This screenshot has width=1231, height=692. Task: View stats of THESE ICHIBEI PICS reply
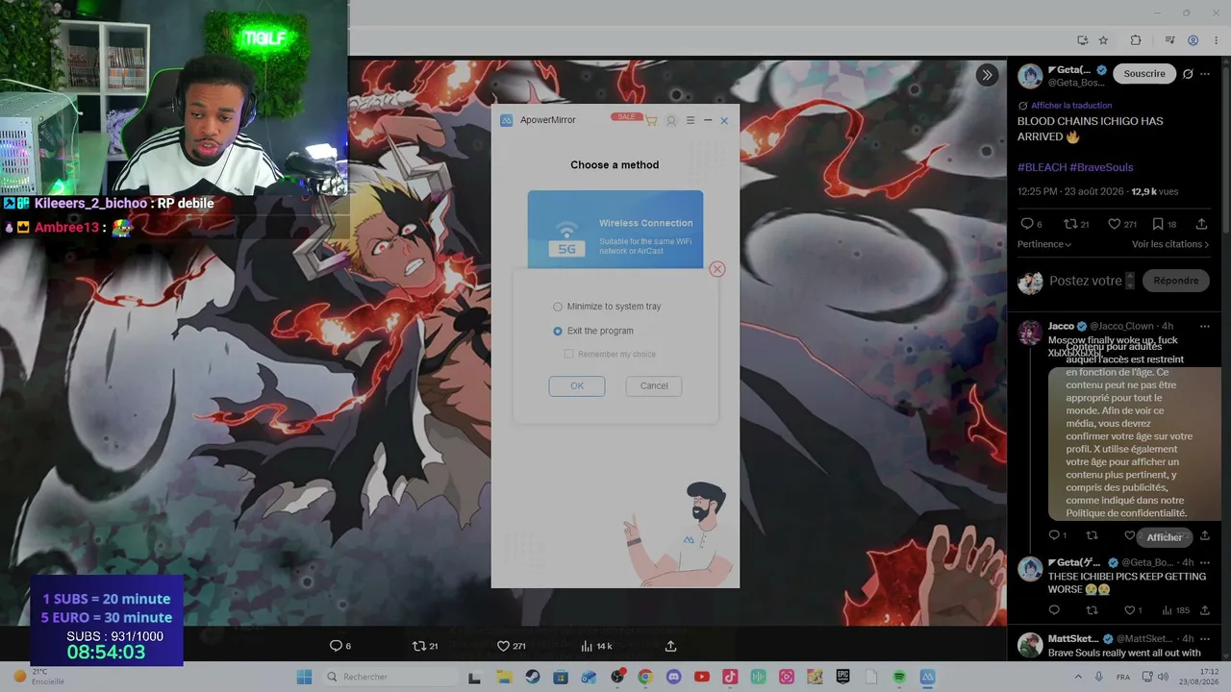(1175, 610)
